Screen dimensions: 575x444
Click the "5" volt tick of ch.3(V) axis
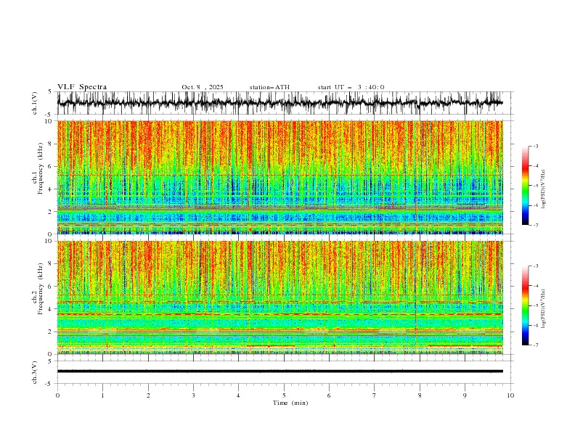pyautogui.click(x=50, y=361)
